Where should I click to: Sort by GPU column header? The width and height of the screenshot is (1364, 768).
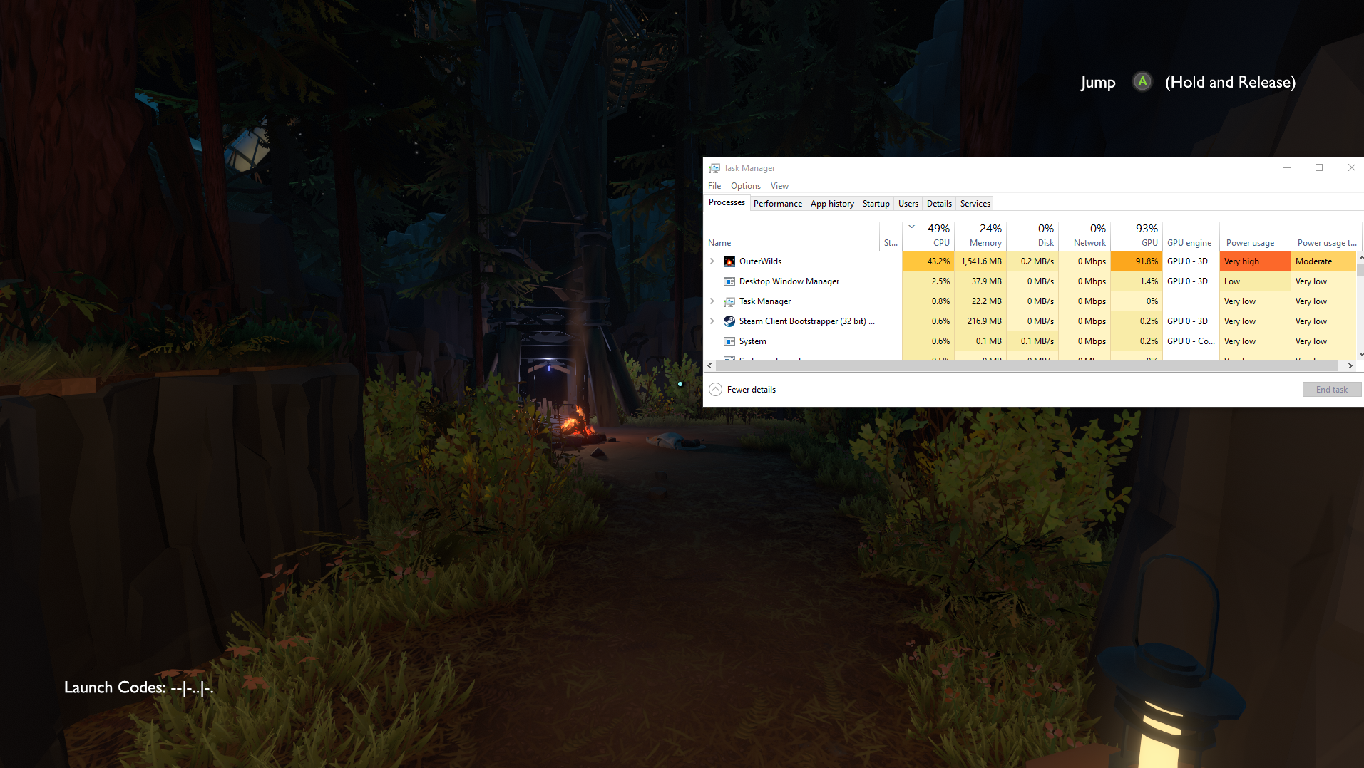tap(1137, 236)
